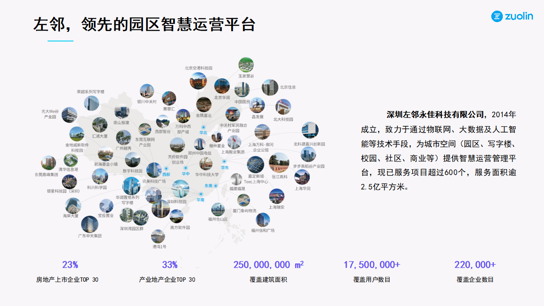Click the 海岸大厦 building photo

point(73,206)
